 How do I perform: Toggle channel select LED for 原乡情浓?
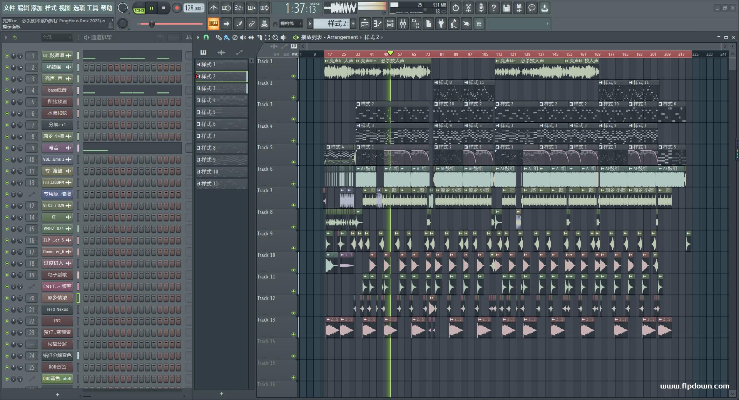coord(78,298)
